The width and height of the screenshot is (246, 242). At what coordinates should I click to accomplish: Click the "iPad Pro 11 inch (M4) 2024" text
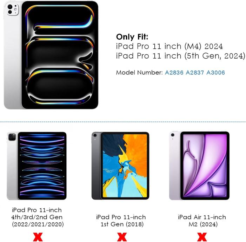[x=169, y=46]
